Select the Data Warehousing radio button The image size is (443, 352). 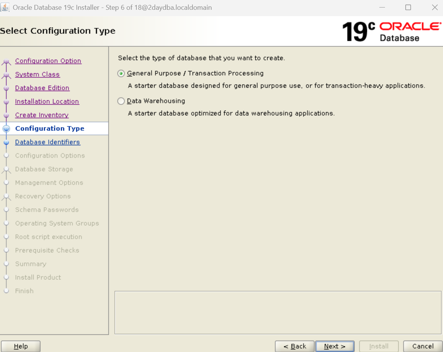[121, 101]
